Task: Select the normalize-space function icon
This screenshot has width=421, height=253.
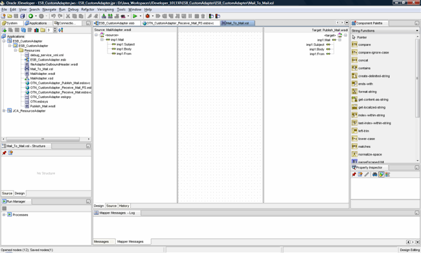Action: [354, 154]
